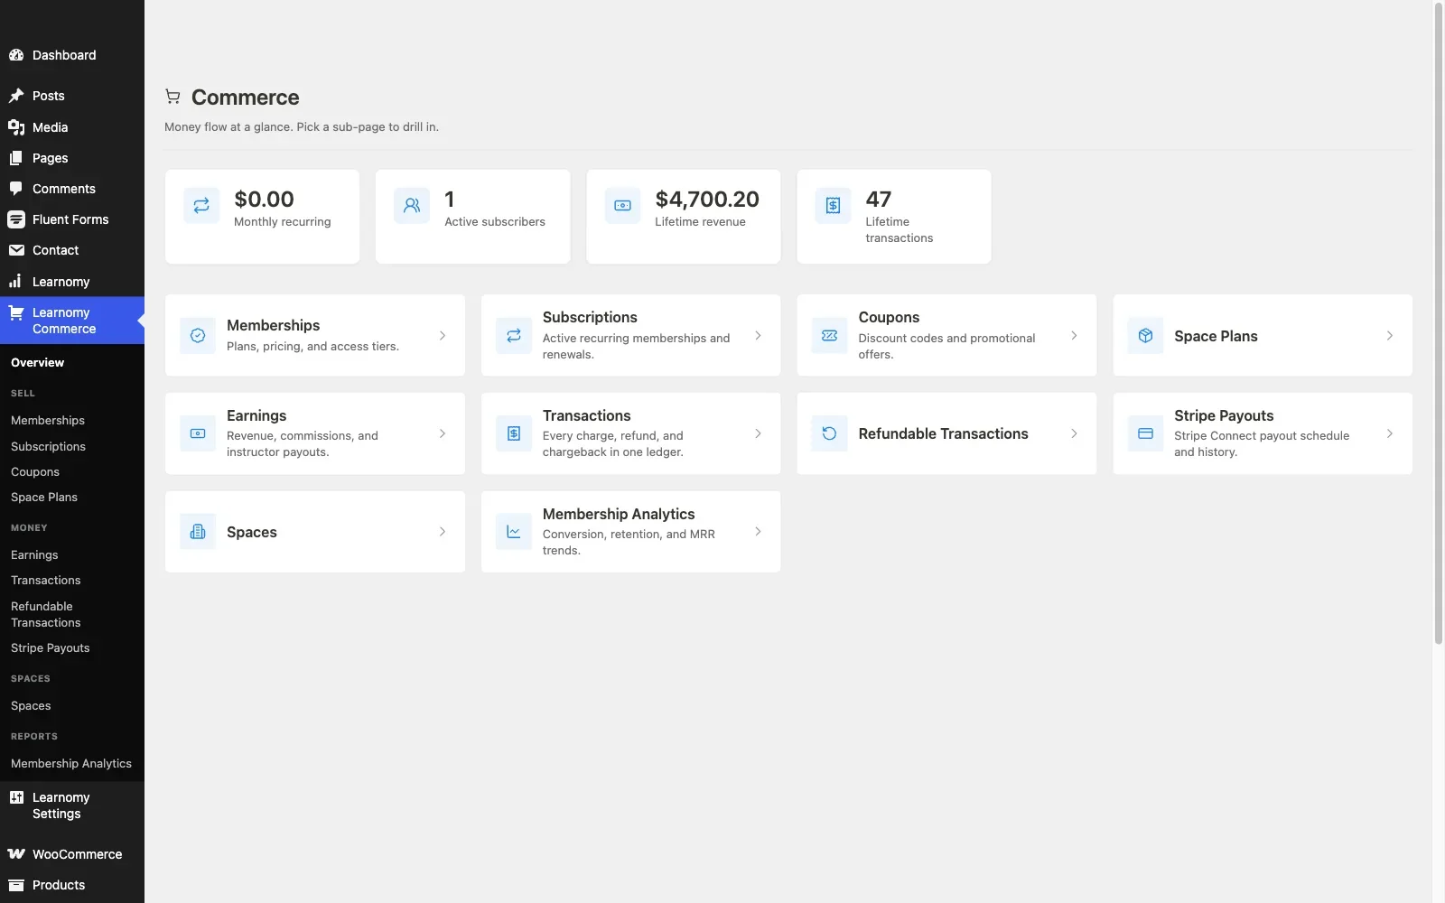Image resolution: width=1445 pixels, height=903 pixels.
Task: Click the chevron on the Space Plans card
Action: (1390, 336)
